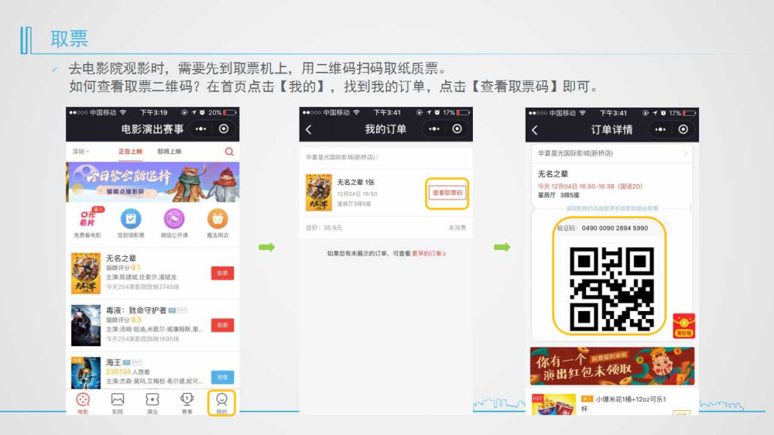Open the 魔法周边 orange icon
Screen dimensions: 774x435
[x=217, y=219]
